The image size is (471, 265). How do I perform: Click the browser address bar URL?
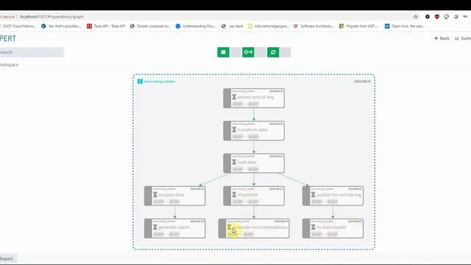point(52,17)
